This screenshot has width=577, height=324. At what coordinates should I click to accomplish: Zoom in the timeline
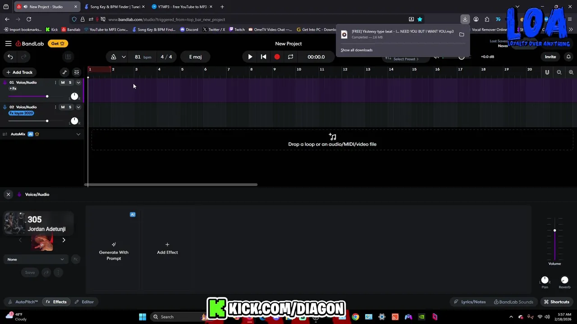[x=571, y=72]
